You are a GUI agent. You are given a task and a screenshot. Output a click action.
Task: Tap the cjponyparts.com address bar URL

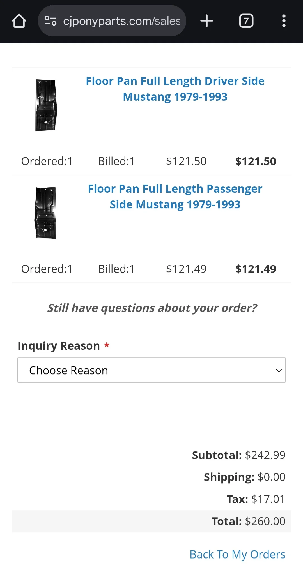121,21
